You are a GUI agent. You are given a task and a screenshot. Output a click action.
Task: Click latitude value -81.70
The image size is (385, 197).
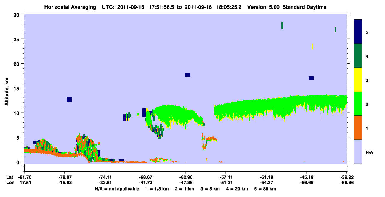[x=24, y=177]
